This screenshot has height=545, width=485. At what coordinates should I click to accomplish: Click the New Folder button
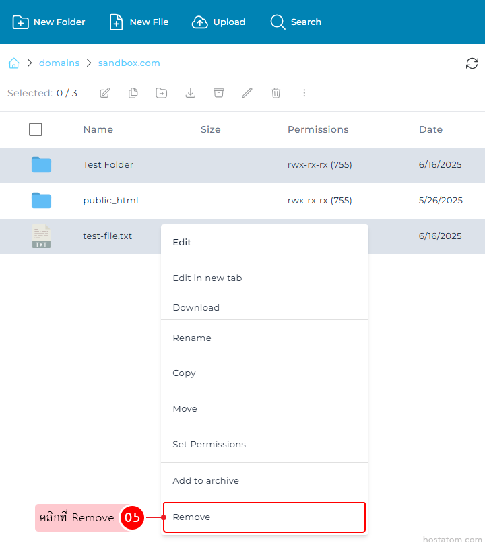(x=49, y=22)
